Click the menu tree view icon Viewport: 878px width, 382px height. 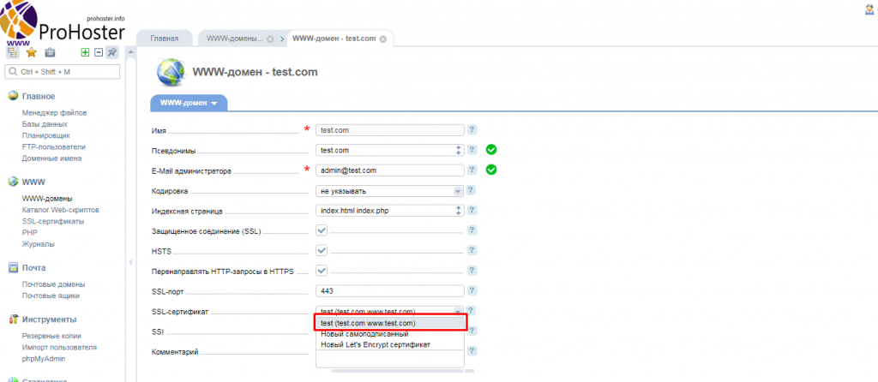click(12, 52)
